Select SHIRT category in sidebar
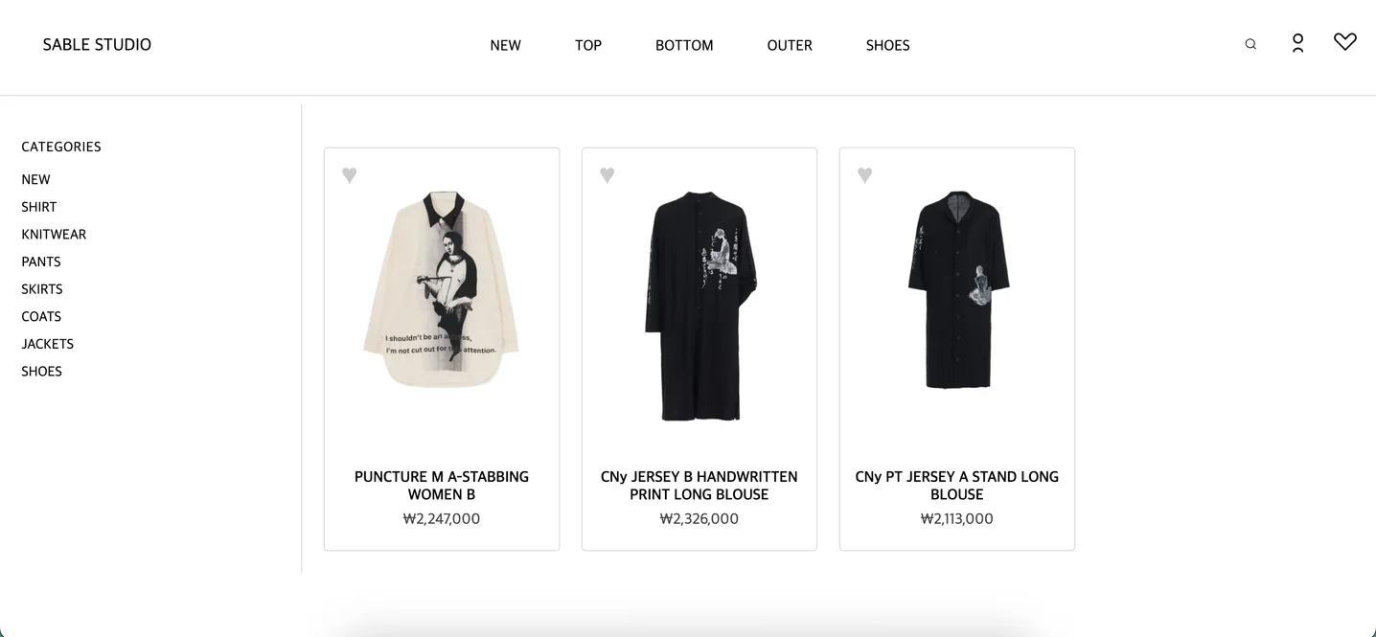Image resolution: width=1376 pixels, height=637 pixels. pyautogui.click(x=39, y=207)
